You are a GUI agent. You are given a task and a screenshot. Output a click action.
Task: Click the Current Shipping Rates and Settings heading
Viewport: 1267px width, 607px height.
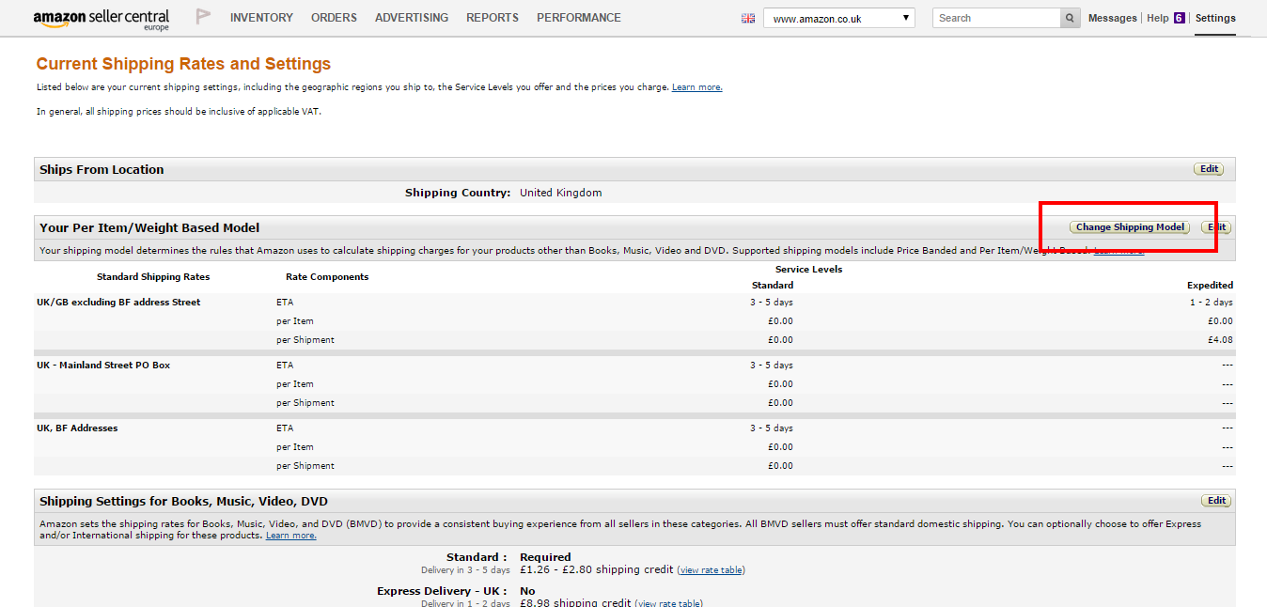(183, 64)
